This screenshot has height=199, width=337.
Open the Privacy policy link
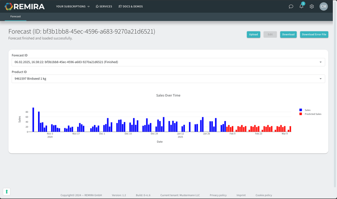218,195
